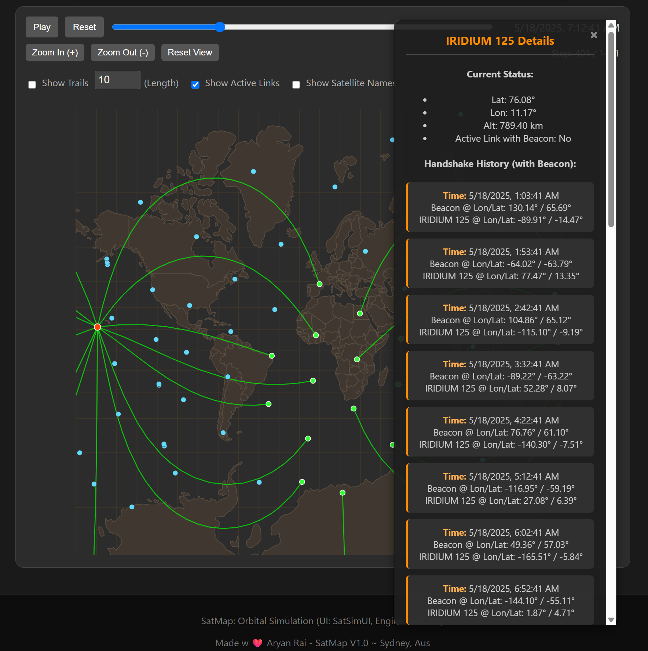Select green linked satellite over Spain
Screen dimensions: 648x651
point(319,284)
